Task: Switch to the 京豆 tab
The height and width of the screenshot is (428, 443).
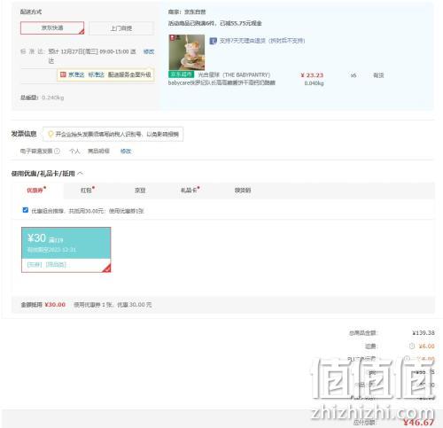Action: tap(140, 191)
